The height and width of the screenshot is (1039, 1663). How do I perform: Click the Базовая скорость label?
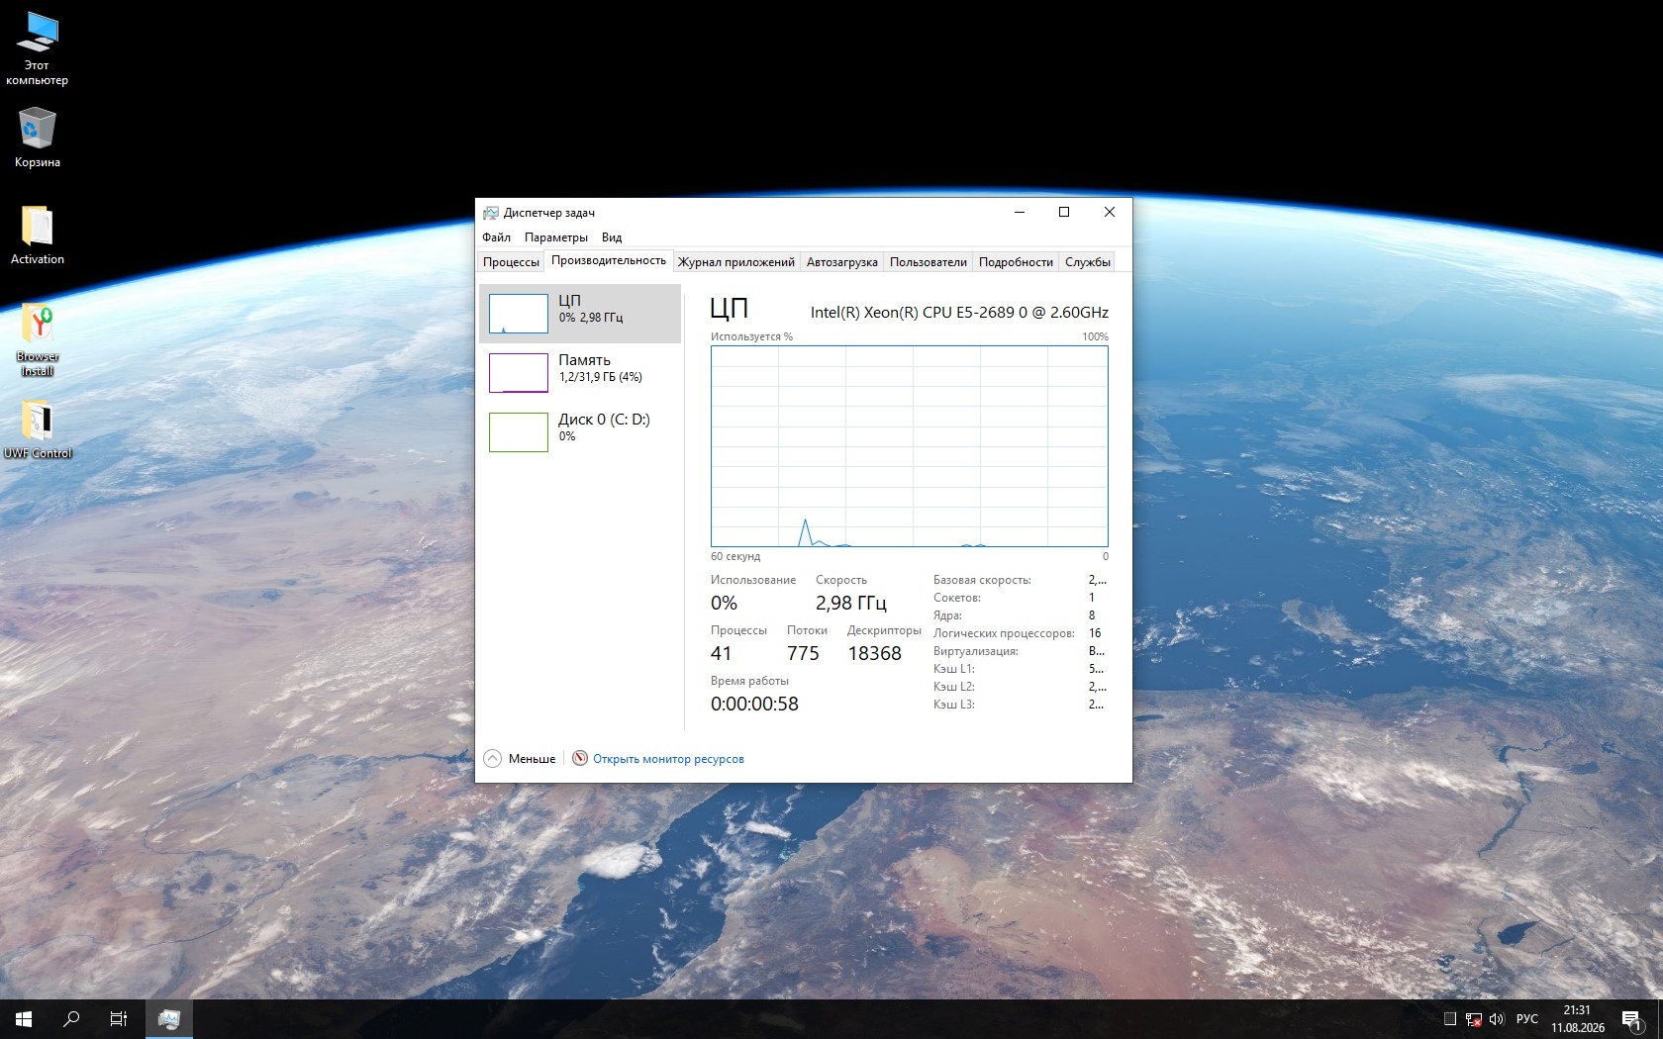click(x=982, y=580)
